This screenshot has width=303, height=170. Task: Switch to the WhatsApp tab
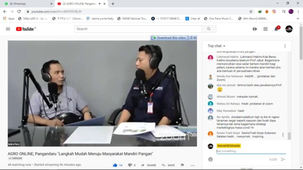pyautogui.click(x=27, y=4)
